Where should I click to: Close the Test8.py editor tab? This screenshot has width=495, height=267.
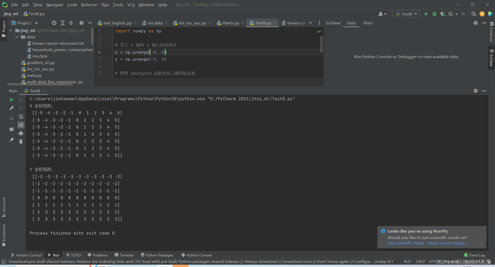click(x=275, y=23)
